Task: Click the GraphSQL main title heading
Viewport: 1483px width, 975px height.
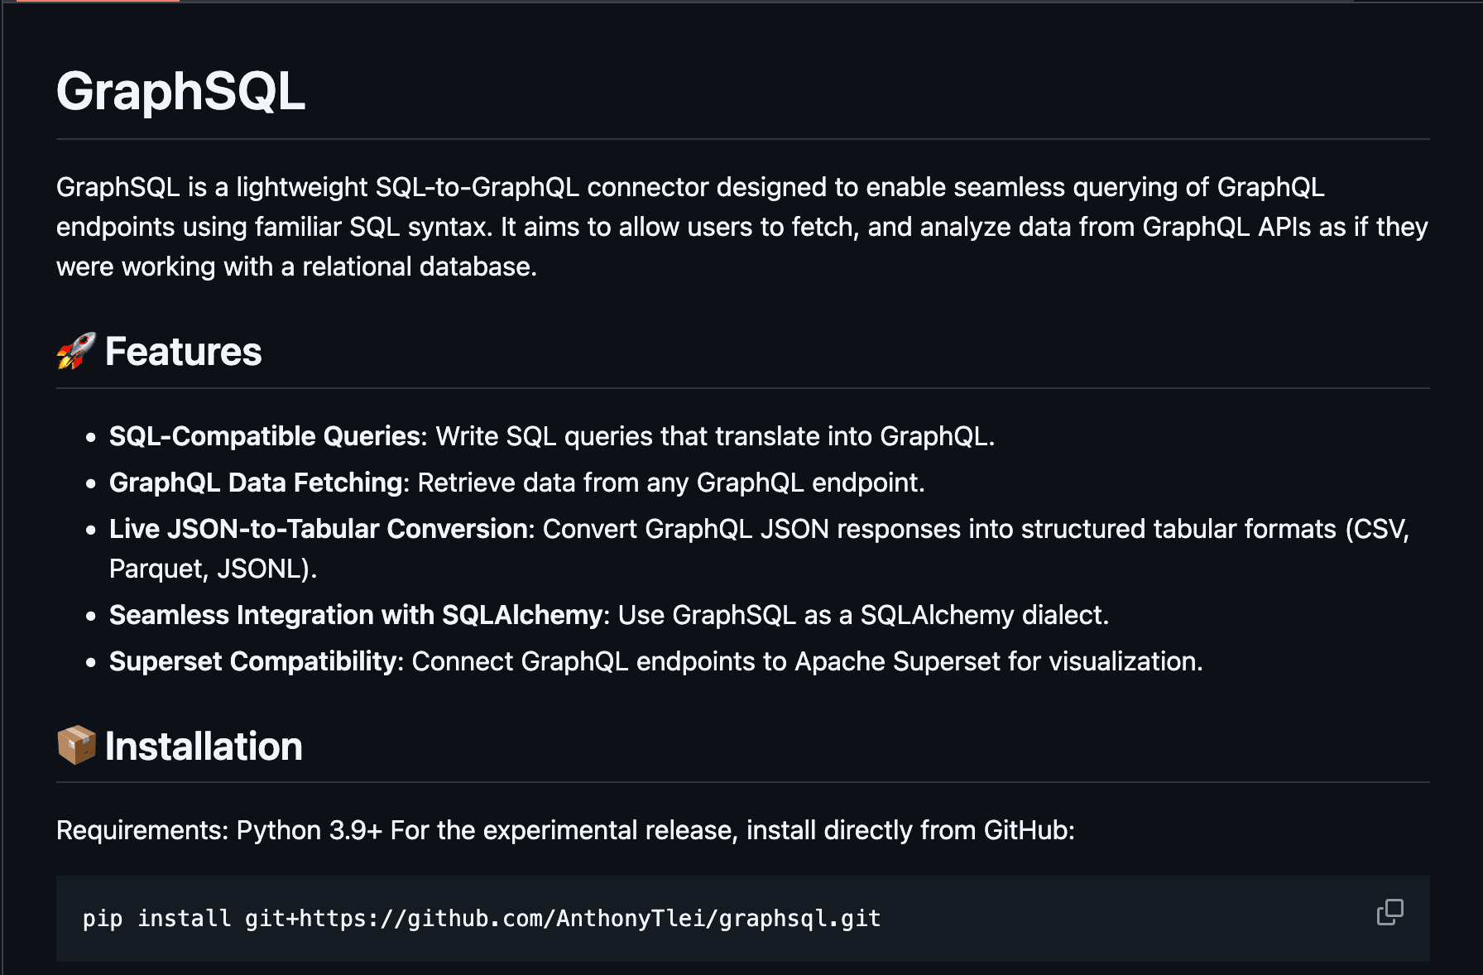Action: click(x=180, y=91)
